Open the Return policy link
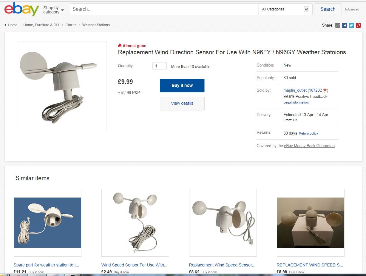 click(308, 133)
